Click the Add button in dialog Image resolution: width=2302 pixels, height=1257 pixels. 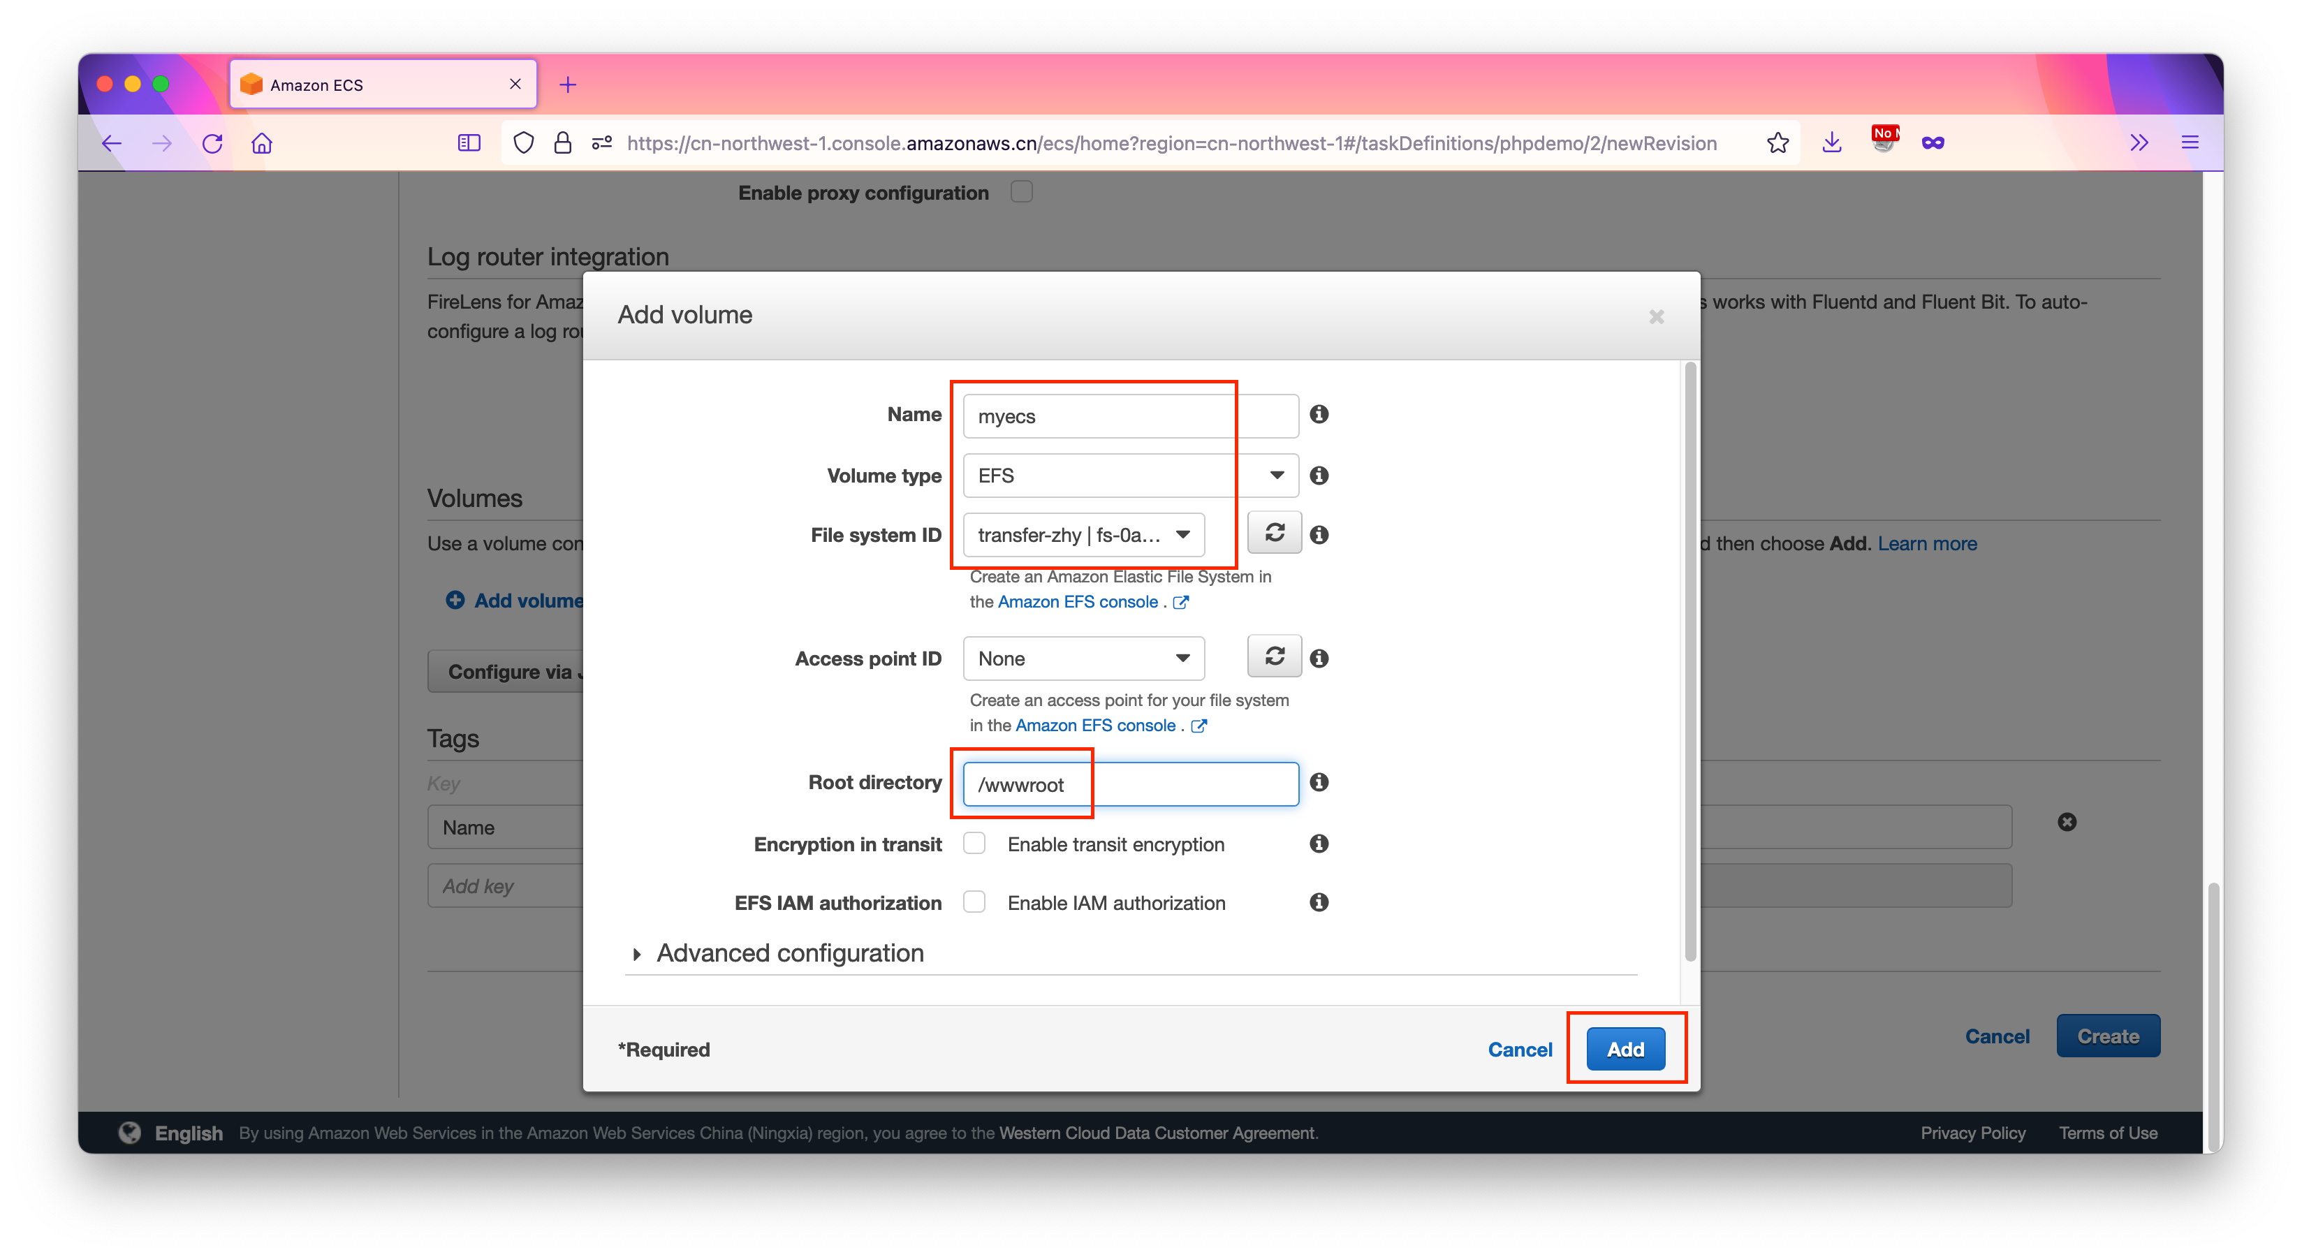pos(1625,1050)
